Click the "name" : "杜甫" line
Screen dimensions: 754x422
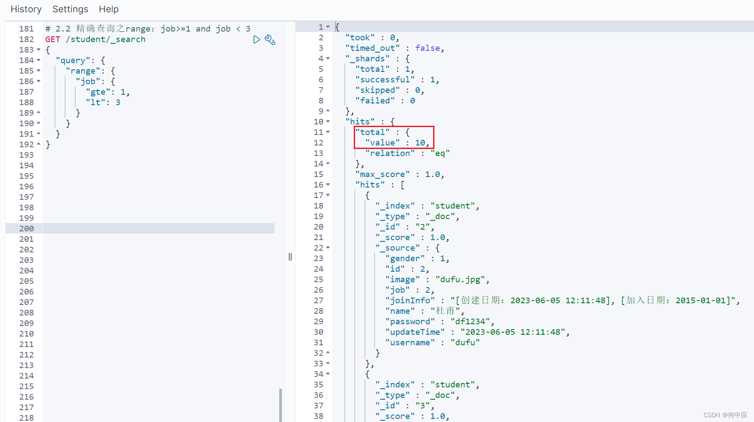pos(425,311)
